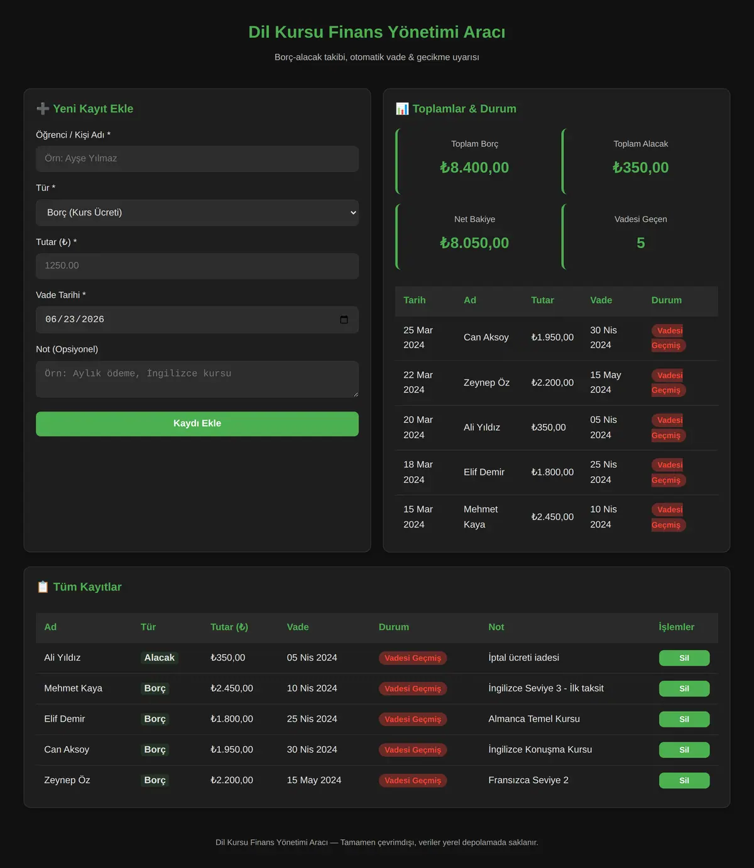Click the note 'Fransızca Seviye 2'
The width and height of the screenshot is (754, 868).
point(528,780)
